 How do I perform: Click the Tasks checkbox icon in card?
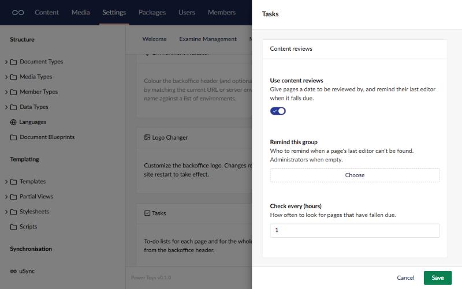coord(147,213)
